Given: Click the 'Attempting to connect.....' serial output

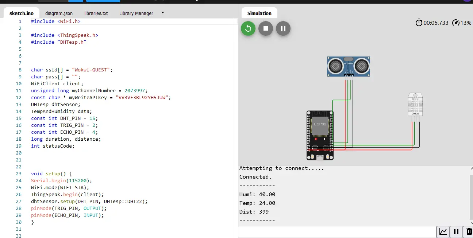Looking at the screenshot, I should tap(282, 168).
